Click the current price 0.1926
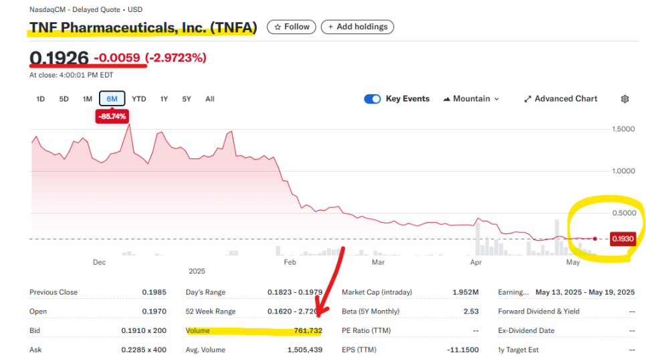 pos(59,58)
